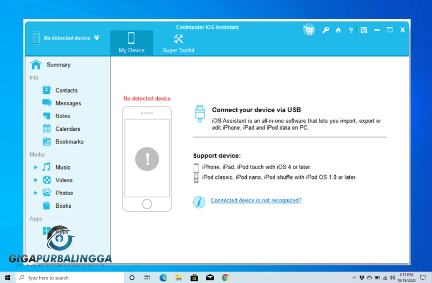The width and height of the screenshot is (432, 283).
Task: Switch to the Super Toolkit tab
Action: (x=179, y=43)
